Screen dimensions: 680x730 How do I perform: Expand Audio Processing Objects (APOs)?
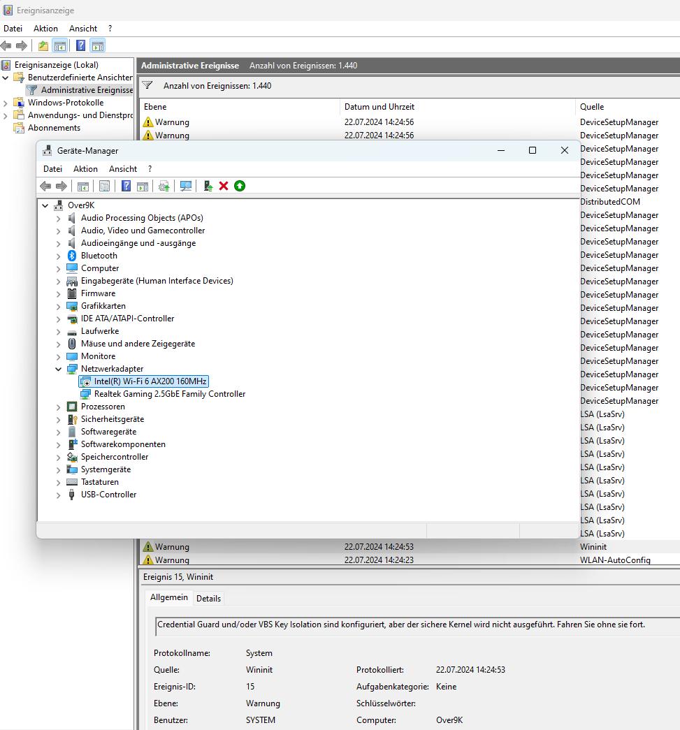click(x=58, y=219)
